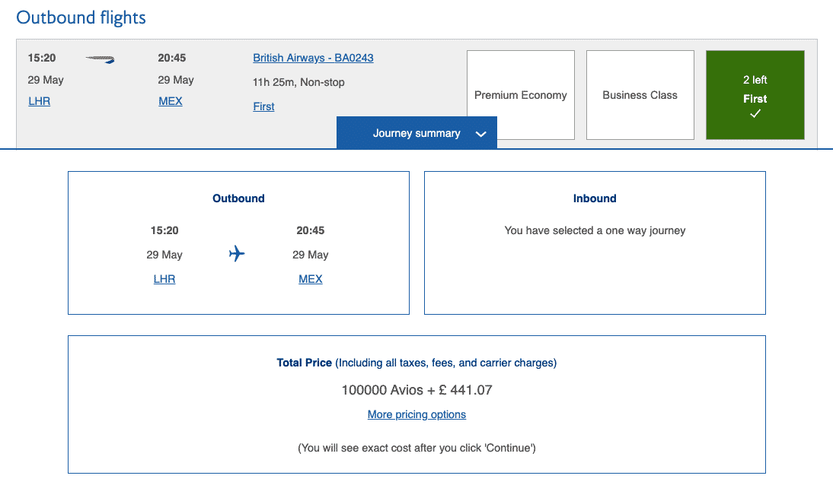
Task: Click the MEX link in flight row
Action: [171, 101]
